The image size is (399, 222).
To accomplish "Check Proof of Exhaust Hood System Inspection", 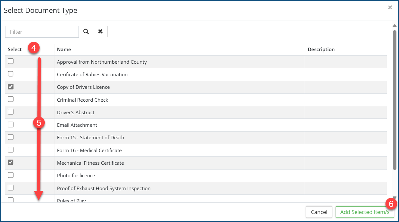I will tap(11, 188).
